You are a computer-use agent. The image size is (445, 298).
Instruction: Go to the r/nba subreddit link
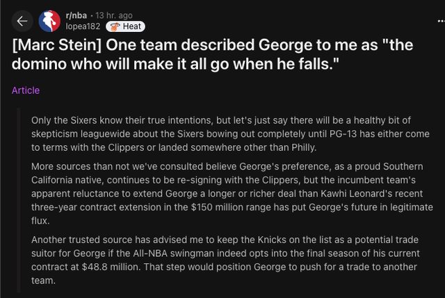click(77, 15)
